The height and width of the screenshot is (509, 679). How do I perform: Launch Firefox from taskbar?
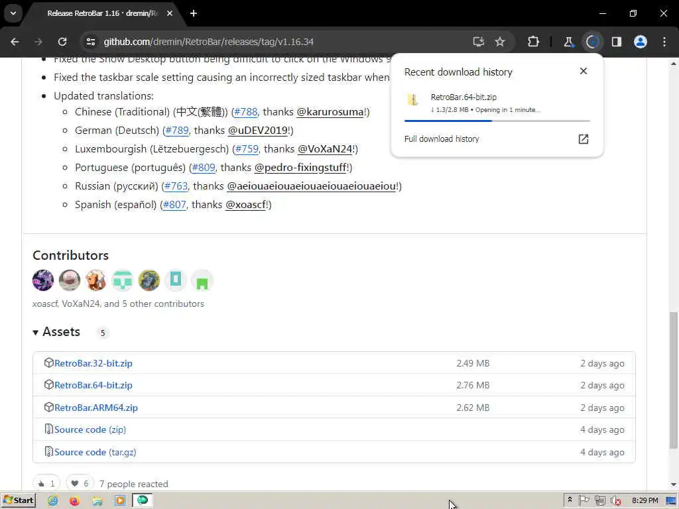coord(75,501)
